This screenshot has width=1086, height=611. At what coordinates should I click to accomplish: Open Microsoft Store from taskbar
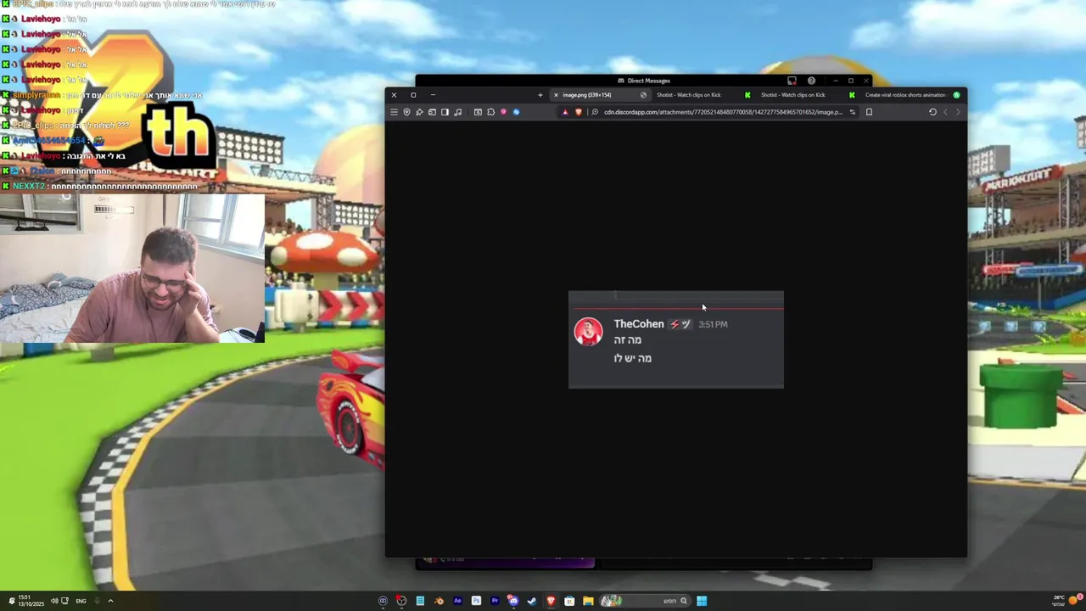point(569,601)
